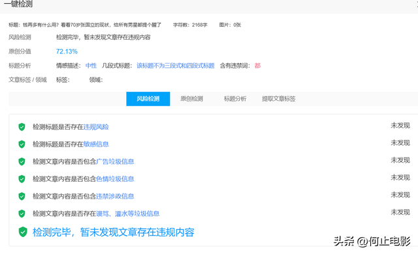Click the 广告垃圾信息 link
This screenshot has height=254, width=418.
click(x=115, y=162)
